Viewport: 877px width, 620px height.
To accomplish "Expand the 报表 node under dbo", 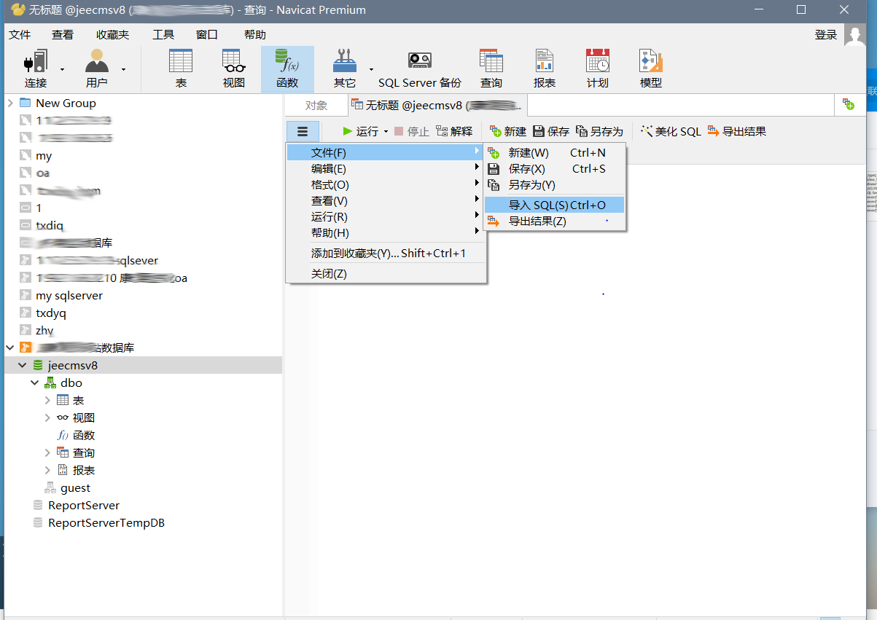I will click(47, 470).
